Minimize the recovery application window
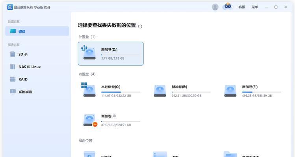295x157 pixels. [x=266, y=7]
